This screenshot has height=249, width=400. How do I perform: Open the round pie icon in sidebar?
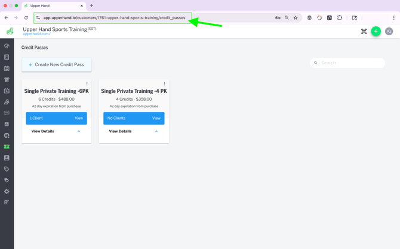point(7,135)
